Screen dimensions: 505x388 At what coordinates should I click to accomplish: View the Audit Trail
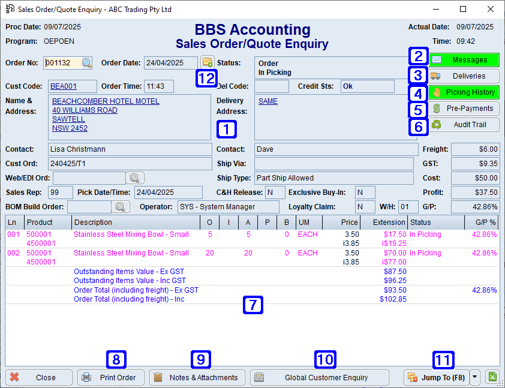pos(464,125)
